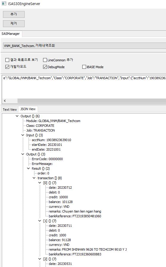166x267 pixels.
Task: Click the iSAS30EngineServer title bar app icon
Action: tap(4, 3)
